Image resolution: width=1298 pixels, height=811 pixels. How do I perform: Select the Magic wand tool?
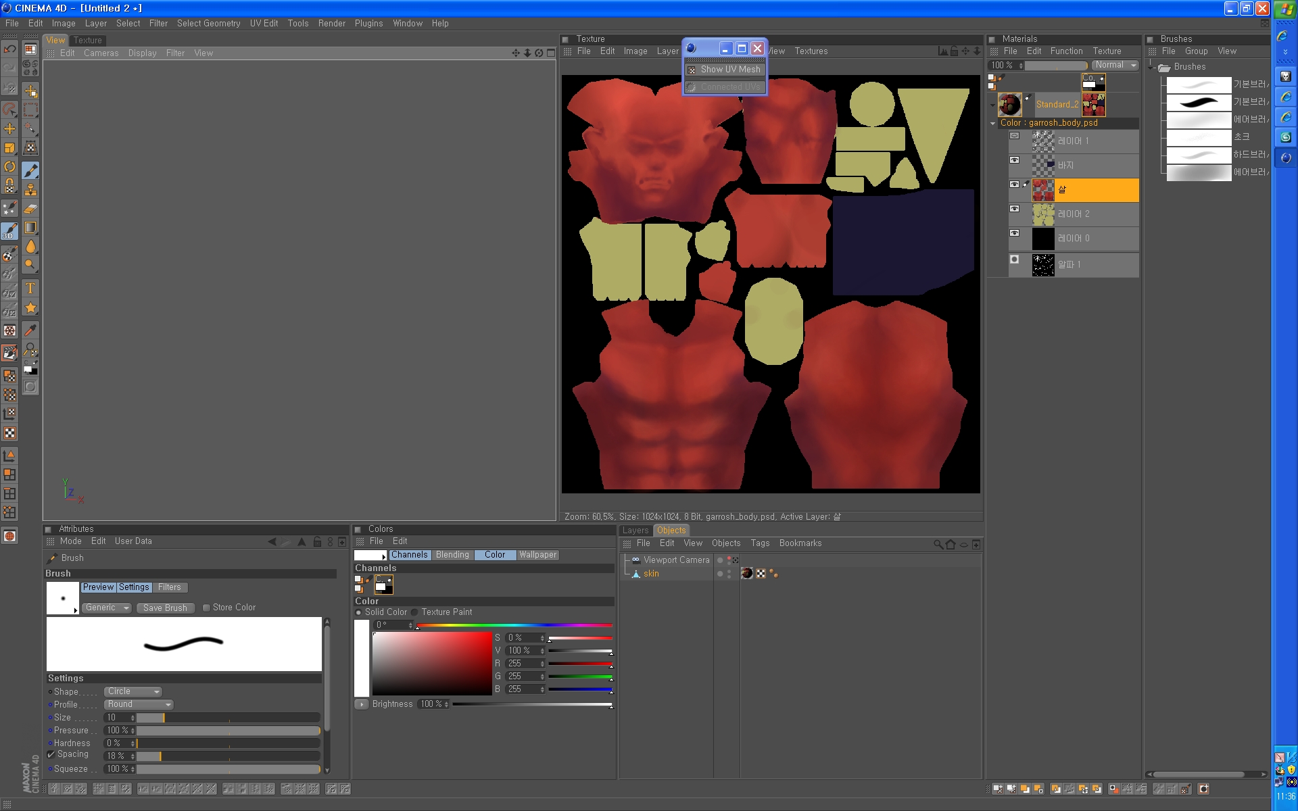tap(30, 128)
